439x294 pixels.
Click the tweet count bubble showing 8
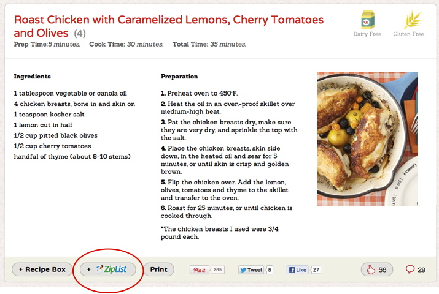point(270,269)
